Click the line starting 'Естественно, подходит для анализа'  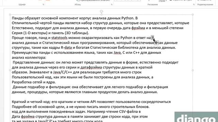pyautogui.click(x=97, y=28)
